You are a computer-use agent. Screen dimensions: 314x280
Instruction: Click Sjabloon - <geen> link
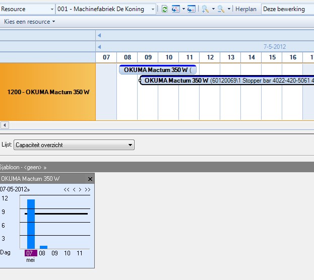23,167
